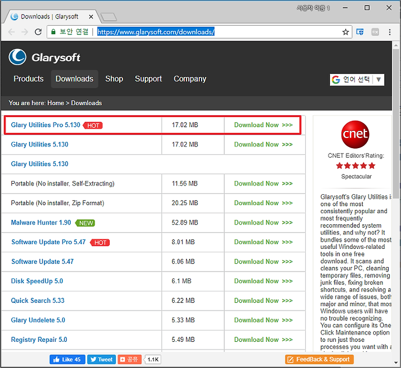Screen dimensions: 401x368
Task: Download Now for Quick Search 5.33
Action: [x=263, y=301]
